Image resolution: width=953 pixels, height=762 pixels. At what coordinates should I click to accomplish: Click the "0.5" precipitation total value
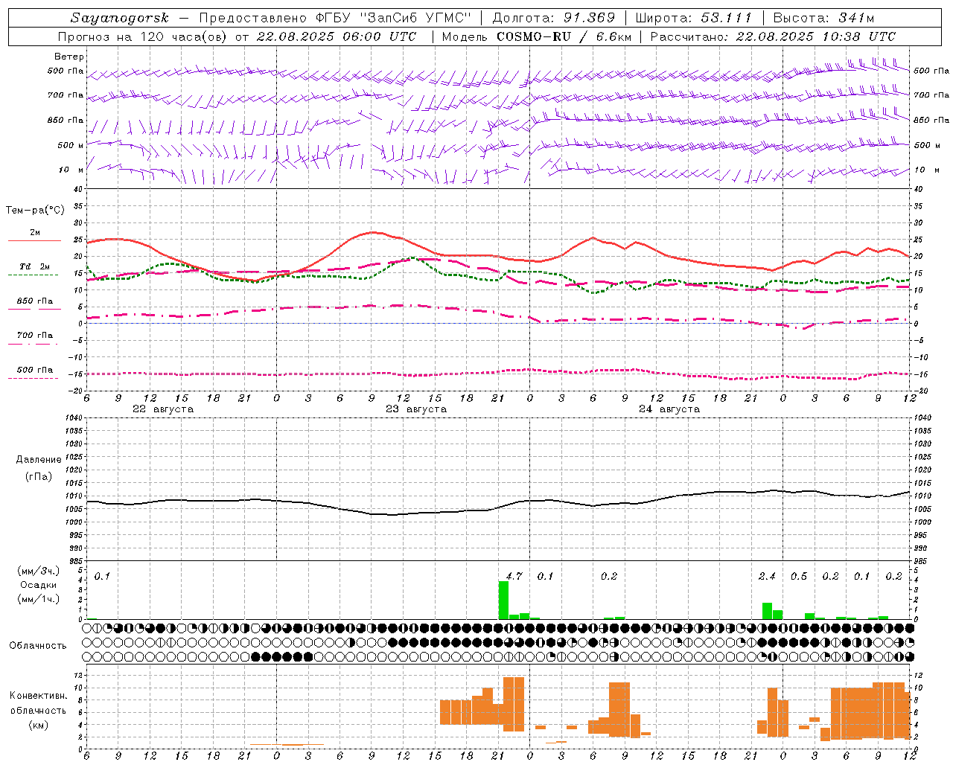click(799, 576)
